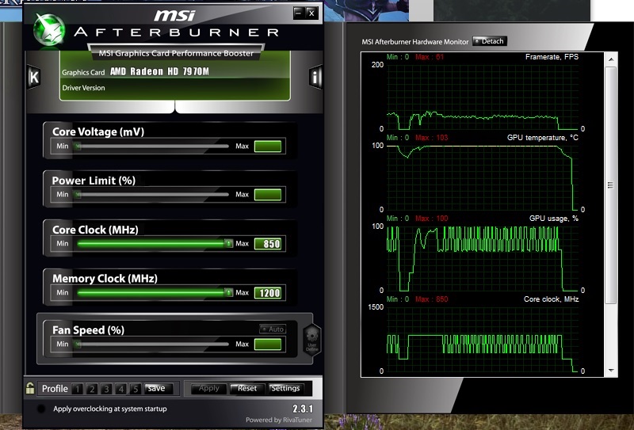Apply the overclock settings

(x=208, y=388)
